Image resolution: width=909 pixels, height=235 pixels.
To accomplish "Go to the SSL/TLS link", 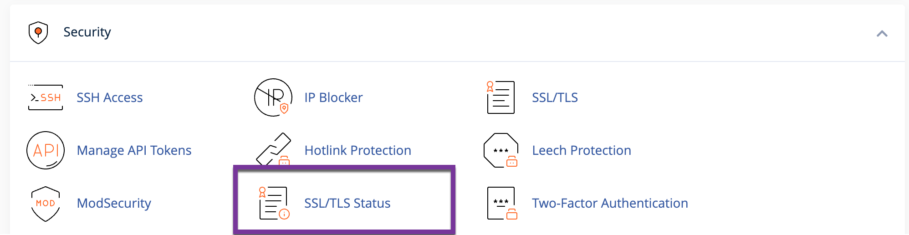I will point(555,97).
